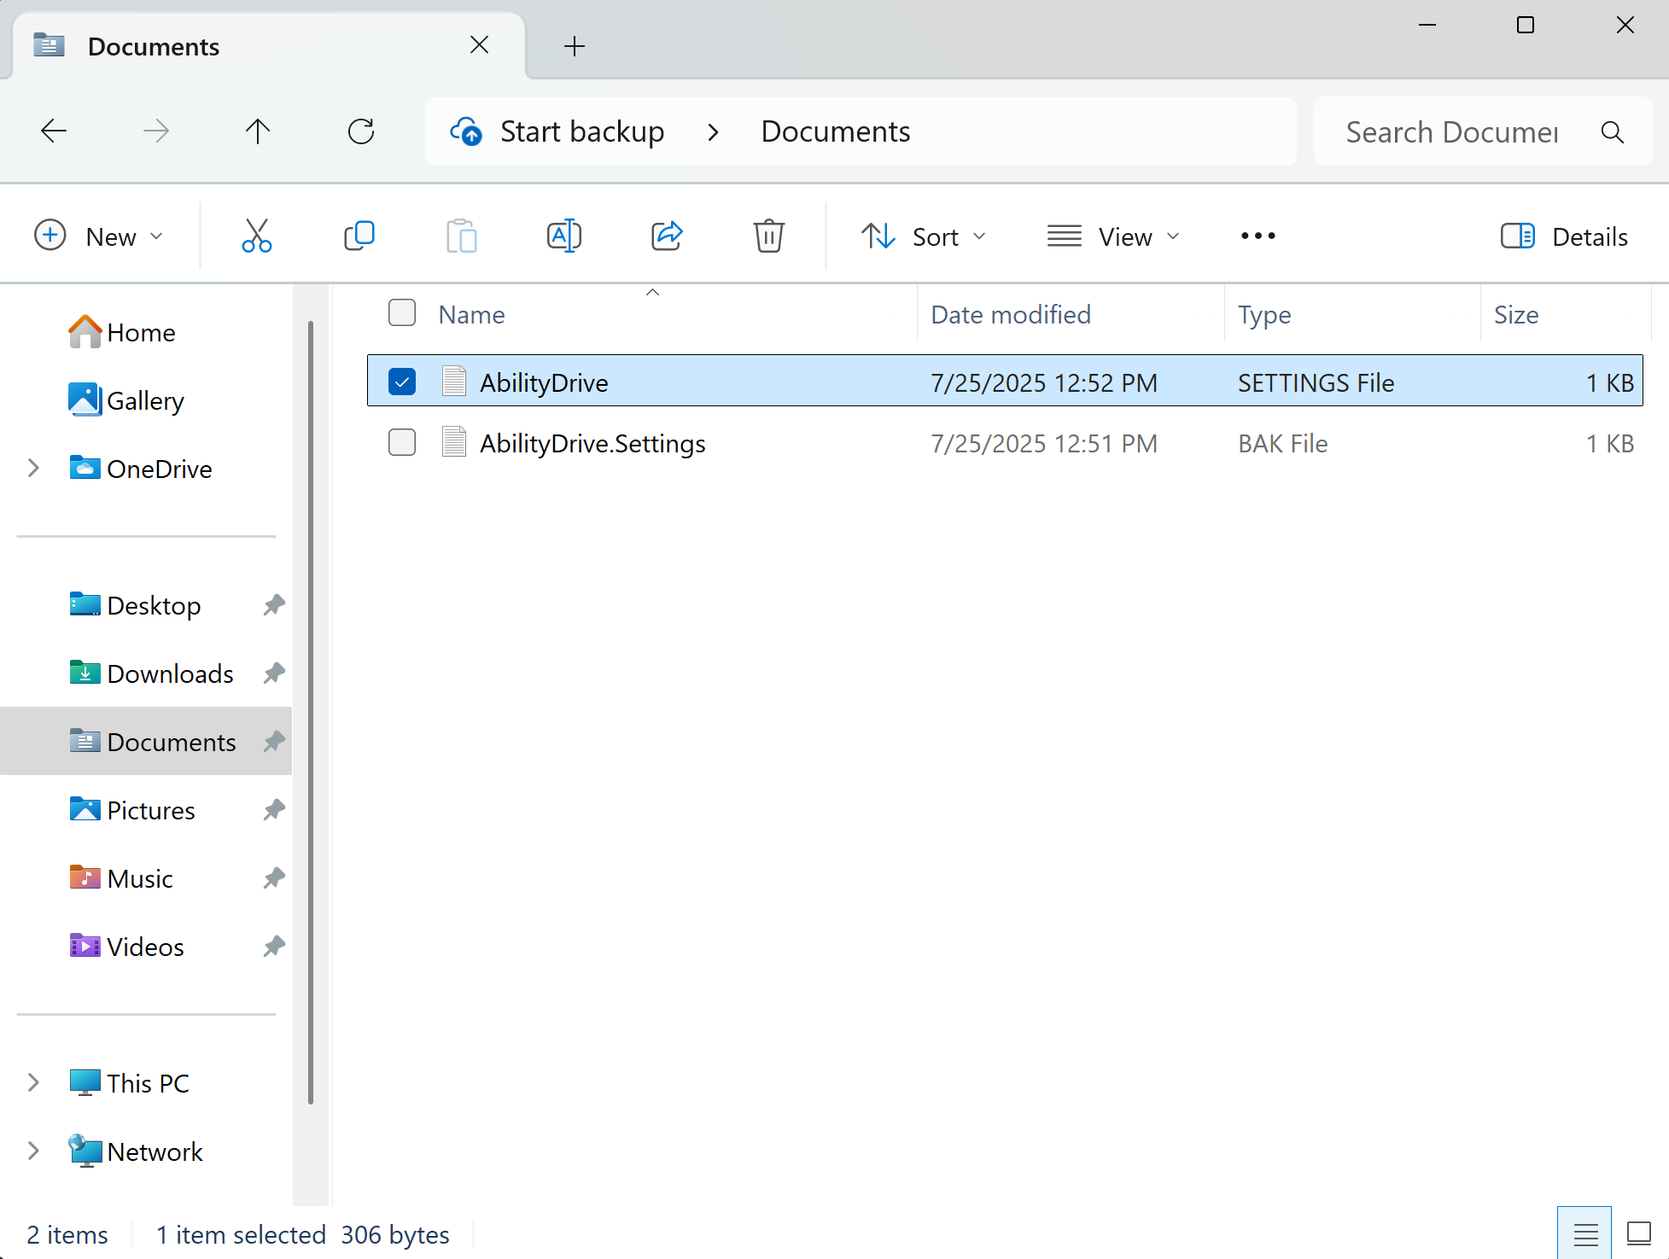Image resolution: width=1669 pixels, height=1259 pixels.
Task: Click the Search Documents input field
Action: tap(1451, 132)
